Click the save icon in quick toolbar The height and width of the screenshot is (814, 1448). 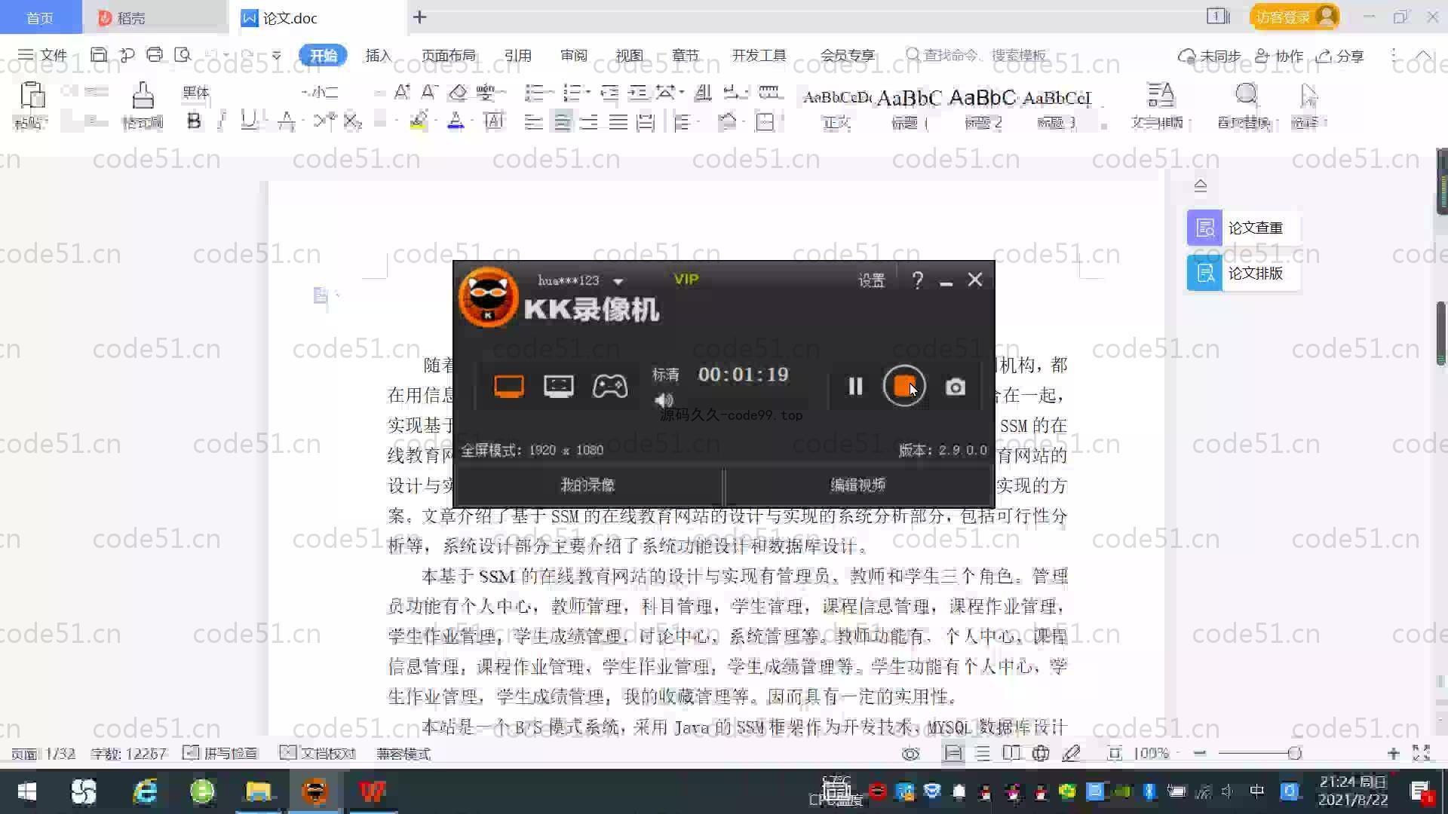pos(99,55)
